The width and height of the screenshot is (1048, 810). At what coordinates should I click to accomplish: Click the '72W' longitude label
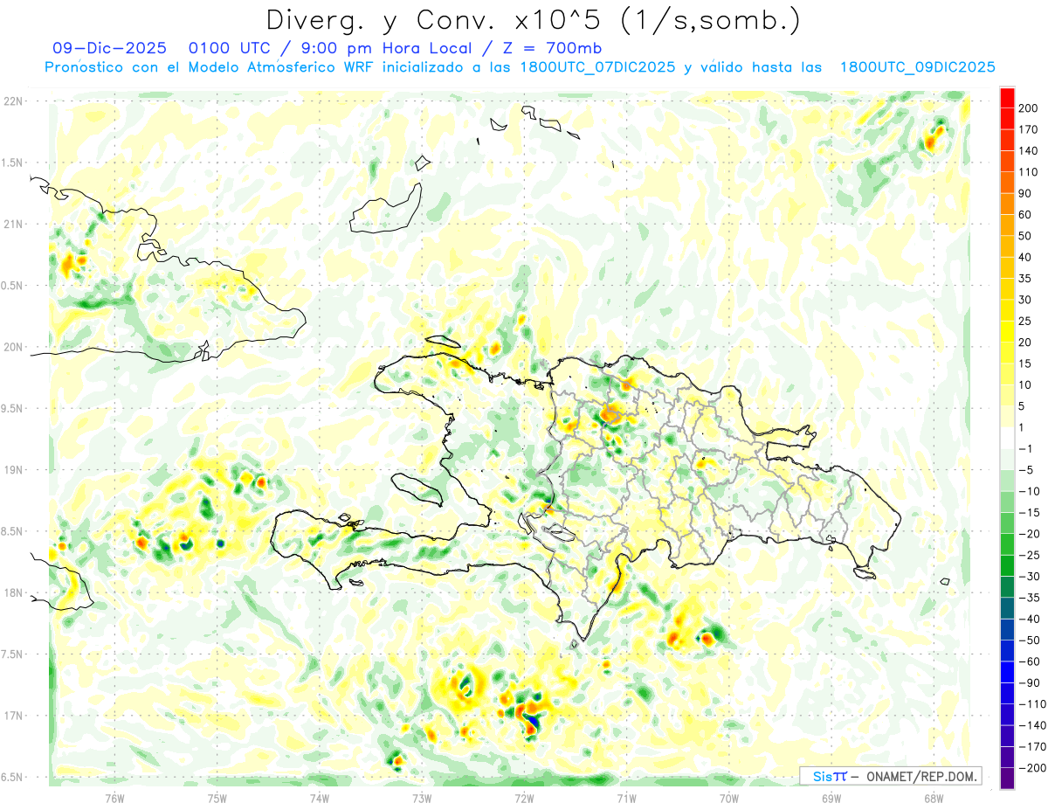(524, 798)
